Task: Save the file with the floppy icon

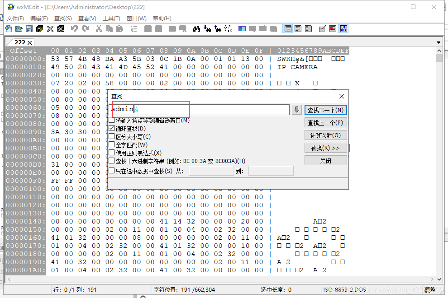Action: [x=29, y=29]
